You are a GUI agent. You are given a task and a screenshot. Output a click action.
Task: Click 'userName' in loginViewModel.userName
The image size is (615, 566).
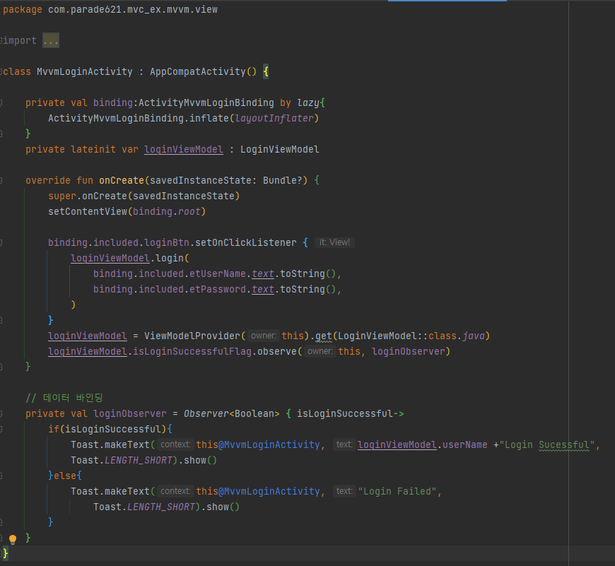tap(464, 445)
